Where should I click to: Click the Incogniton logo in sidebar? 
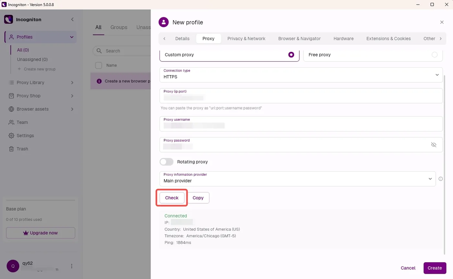click(8, 19)
